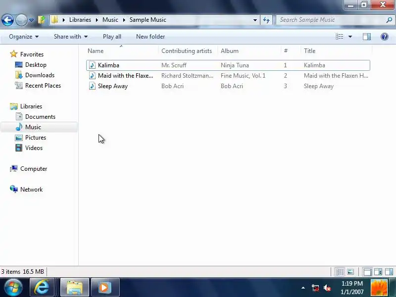Viewport: 396px width, 297px height.
Task: Sort by Contributing artists column header
Action: pos(187,51)
